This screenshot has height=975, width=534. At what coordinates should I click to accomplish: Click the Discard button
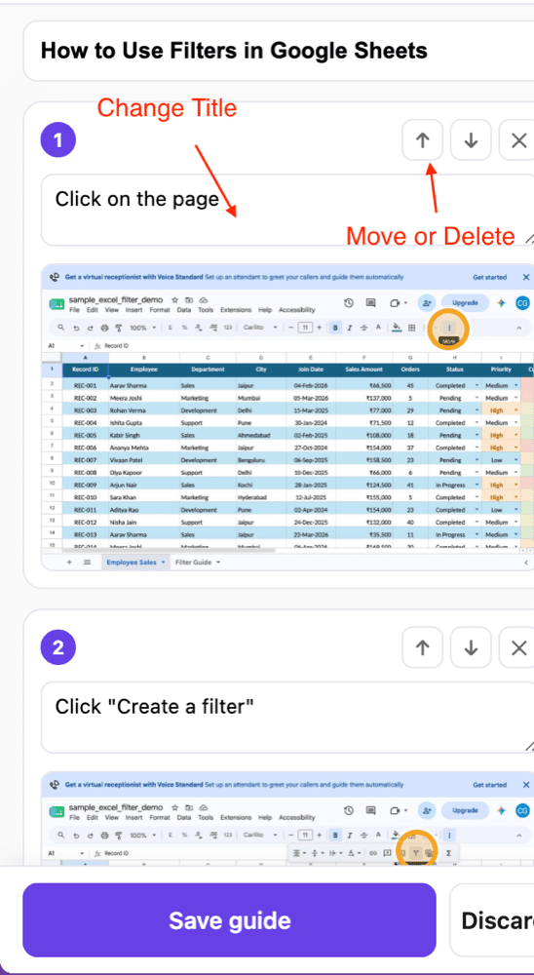[x=492, y=920]
